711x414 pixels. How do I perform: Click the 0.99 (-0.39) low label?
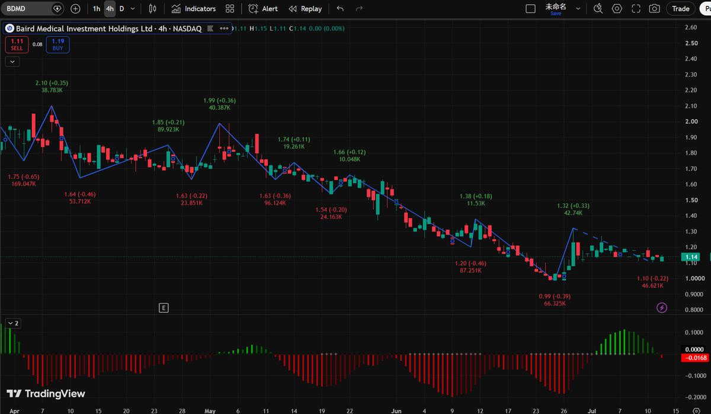click(555, 296)
